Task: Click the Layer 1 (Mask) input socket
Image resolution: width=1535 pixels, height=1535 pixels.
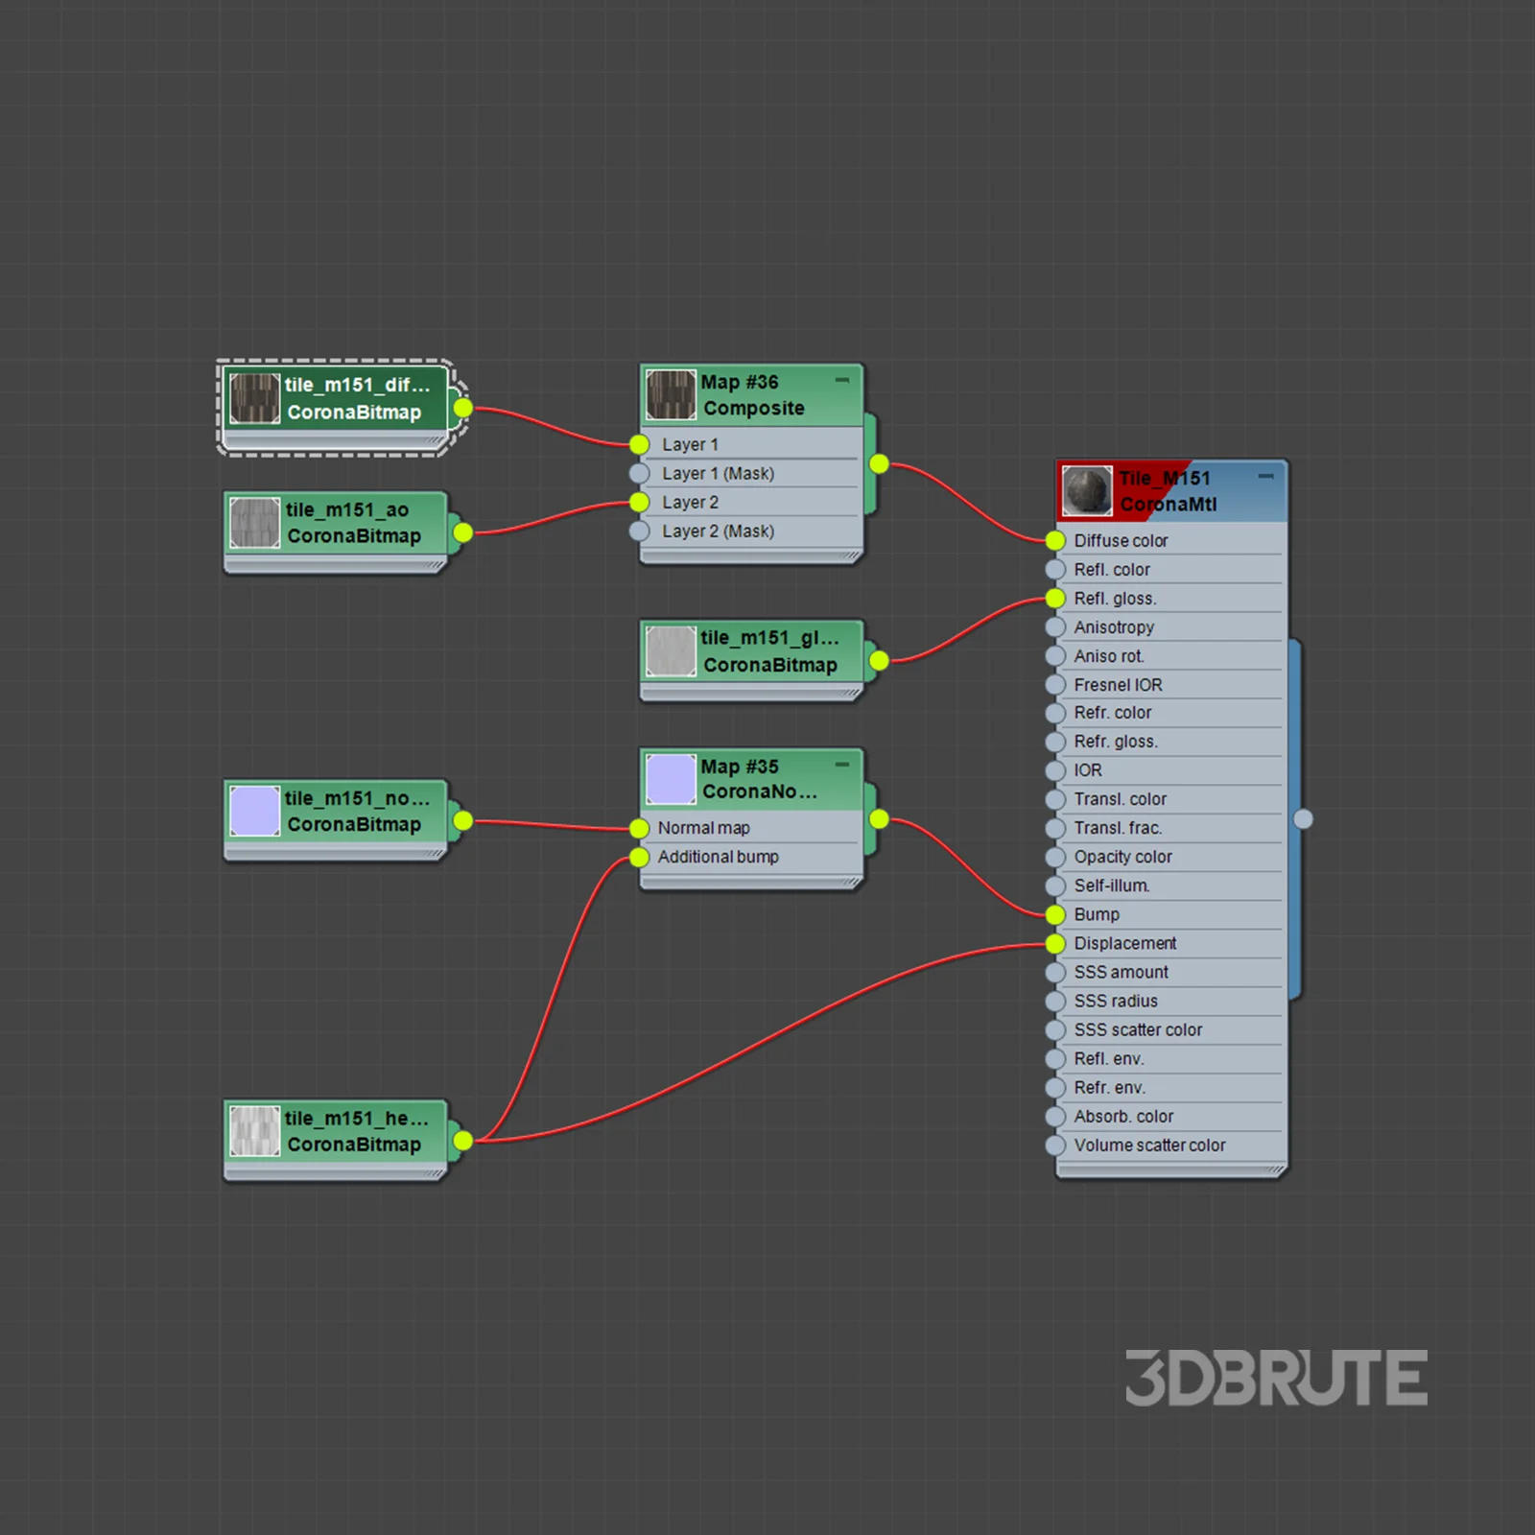Action: point(639,474)
